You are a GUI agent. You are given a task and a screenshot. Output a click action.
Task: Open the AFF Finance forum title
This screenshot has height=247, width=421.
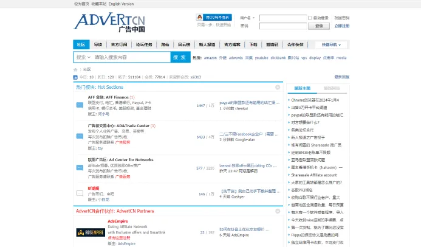pyautogui.click(x=108, y=97)
